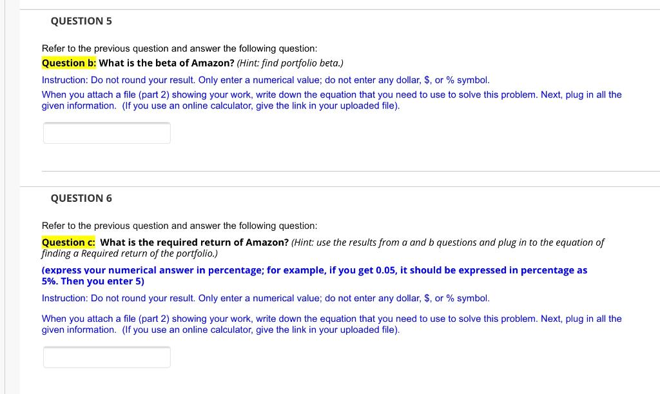Focus the Question 6 answer text field
660x394 pixels.
(x=107, y=357)
